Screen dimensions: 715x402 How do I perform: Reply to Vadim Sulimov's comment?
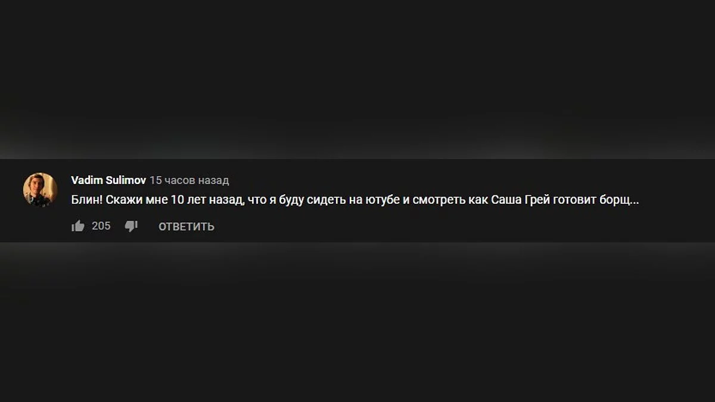click(x=186, y=226)
